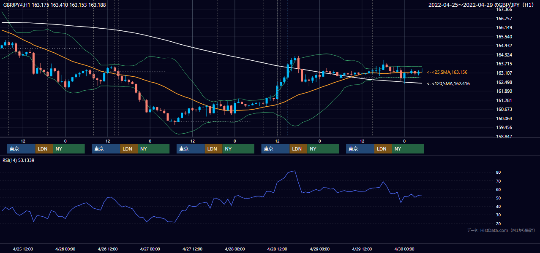
Task: Click price axis value 160.064
Action: (x=504, y=118)
